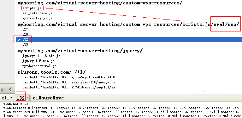Image resolution: width=242 pixels, height=118 pixels.
Task: Click the plan.num = 13 code line
Action: point(16,104)
